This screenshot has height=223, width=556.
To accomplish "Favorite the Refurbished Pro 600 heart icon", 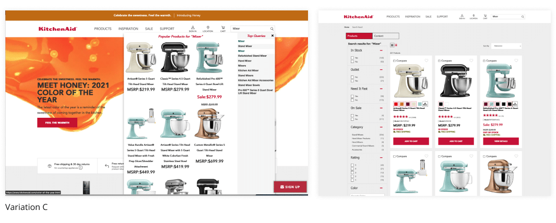I will [x=516, y=60].
